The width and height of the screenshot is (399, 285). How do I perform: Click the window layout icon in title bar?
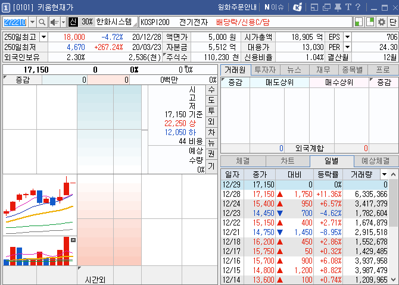[x=314, y=7]
